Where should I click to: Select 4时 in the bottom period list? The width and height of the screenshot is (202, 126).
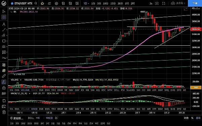(x=97, y=123)
